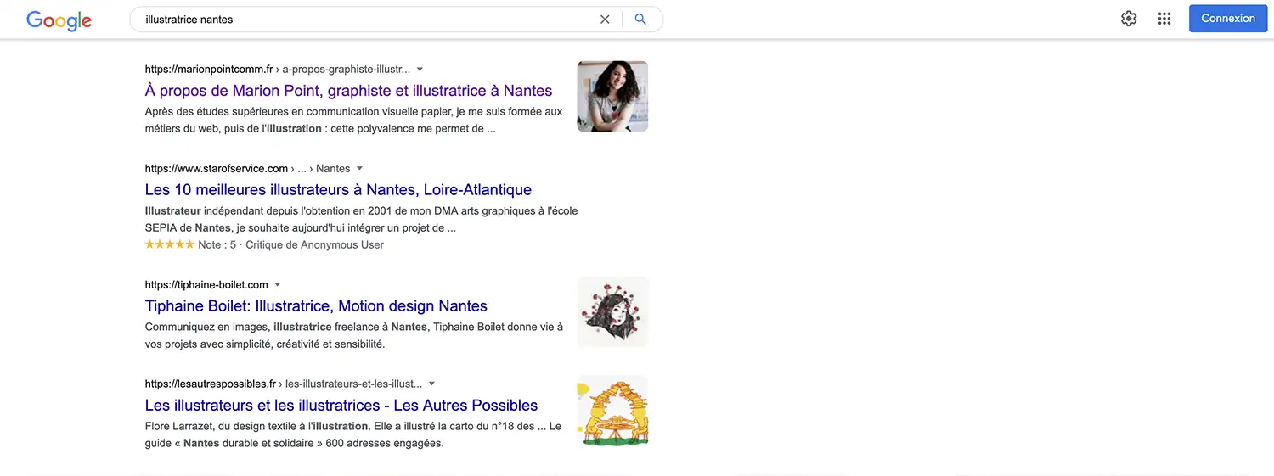Click the 'Critique de Anonymous User' text
The width and height of the screenshot is (1274, 476).
[314, 245]
